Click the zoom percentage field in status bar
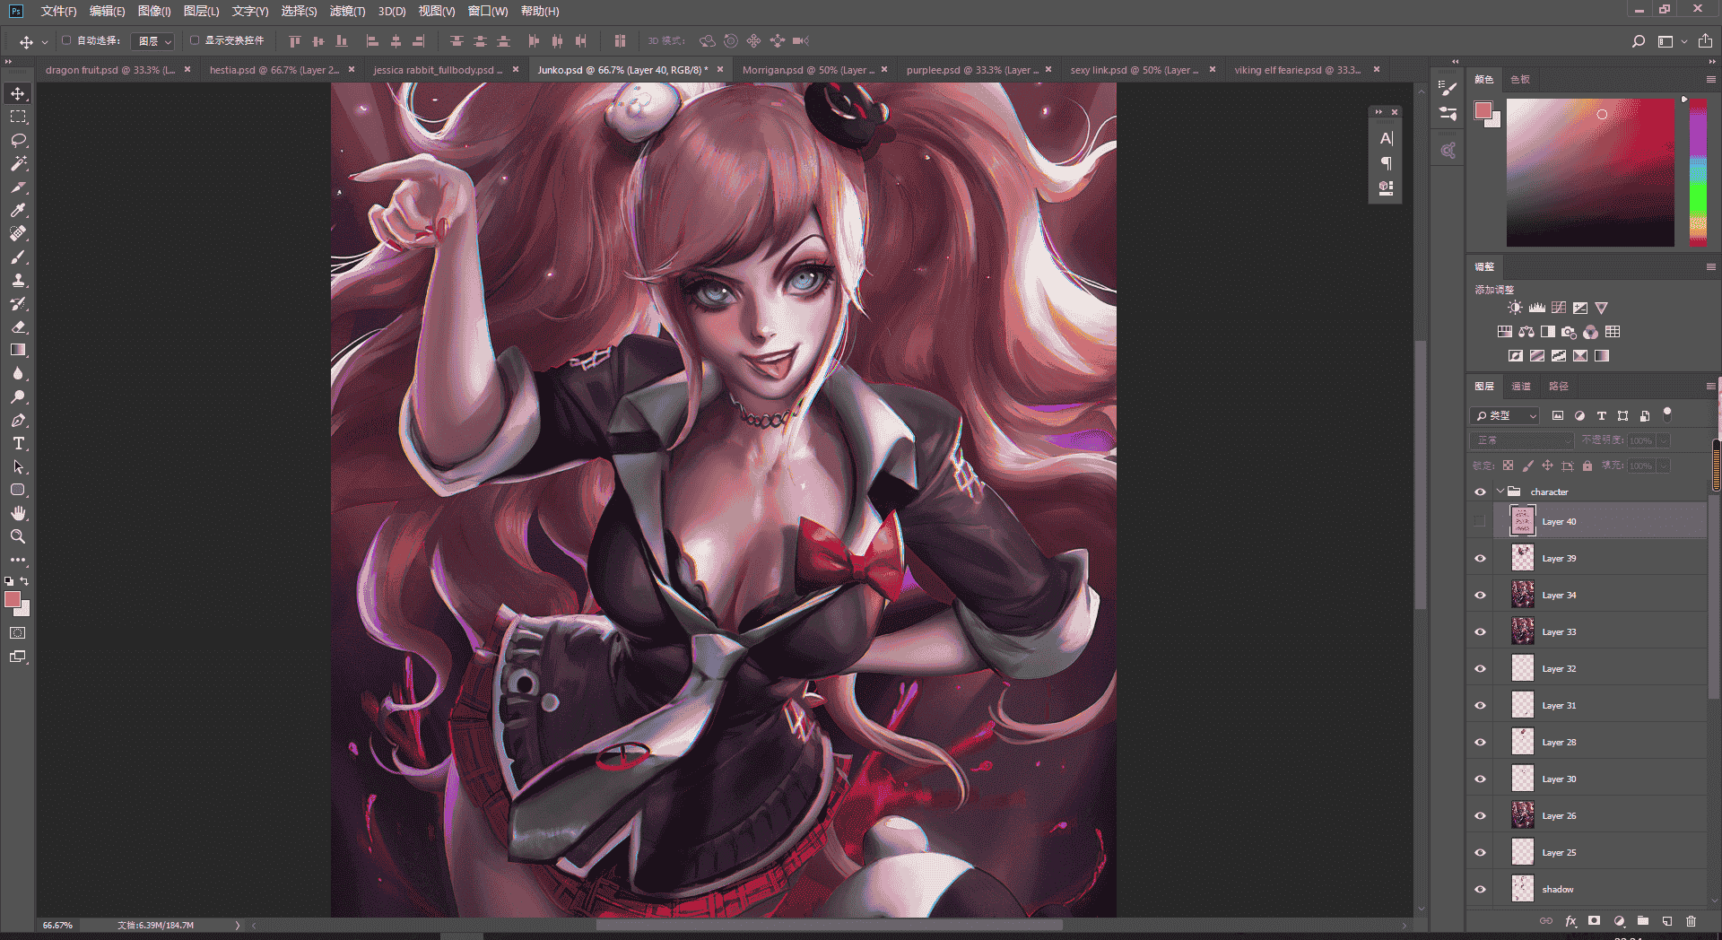This screenshot has height=940, width=1722. tap(57, 925)
